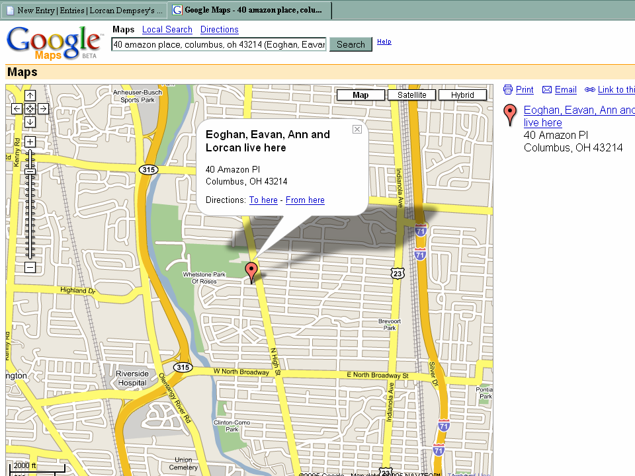Screen dimensions: 635x476
Task: Click the Highland Dr street label
Action: click(78, 290)
